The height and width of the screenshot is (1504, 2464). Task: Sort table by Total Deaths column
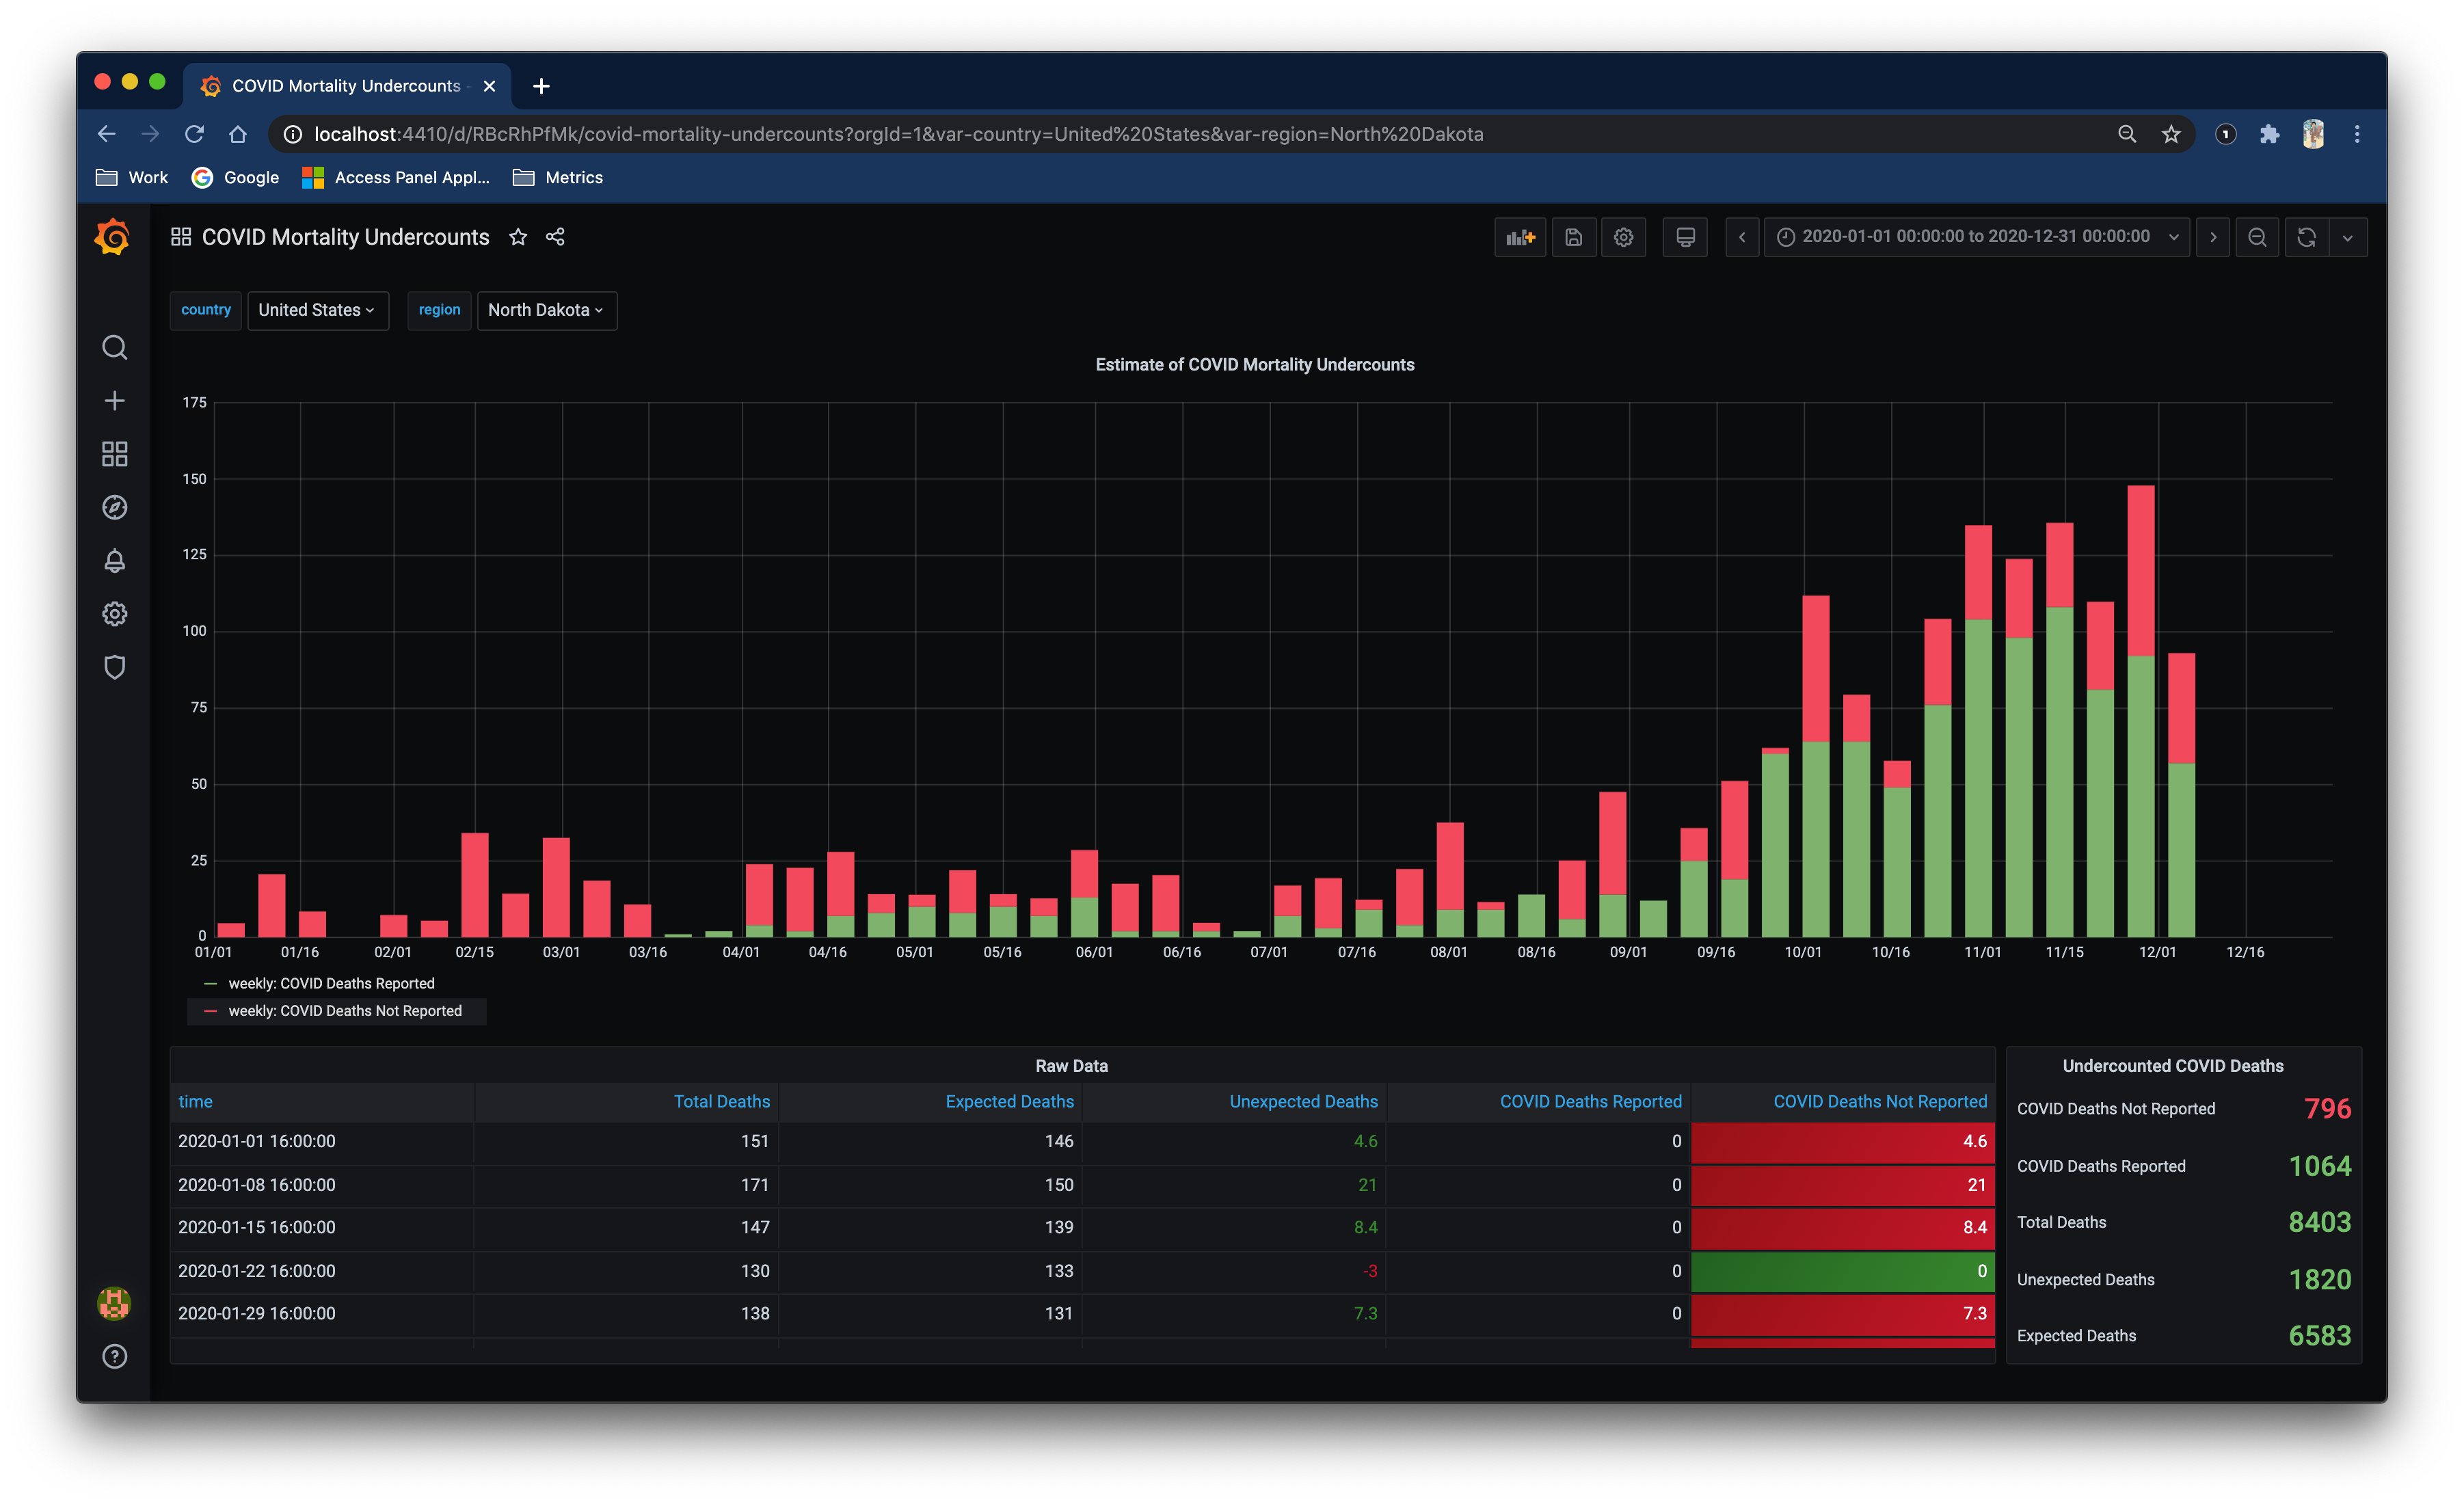point(721,1101)
